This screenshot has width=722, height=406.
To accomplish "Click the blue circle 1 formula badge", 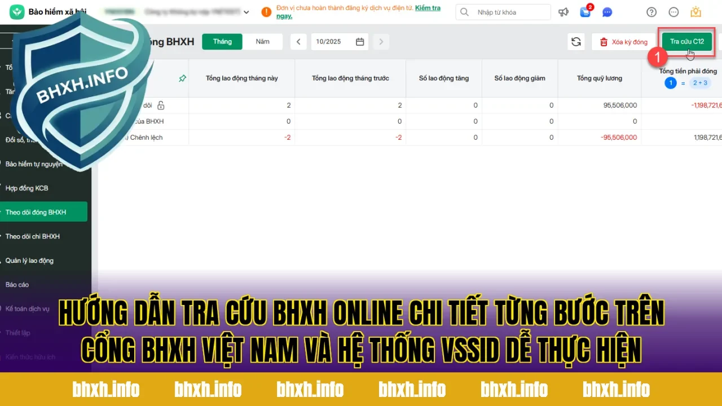I will tap(670, 83).
